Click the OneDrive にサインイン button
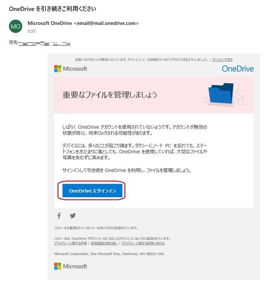Image resolution: width=269 pixels, height=291 pixels. (x=92, y=191)
